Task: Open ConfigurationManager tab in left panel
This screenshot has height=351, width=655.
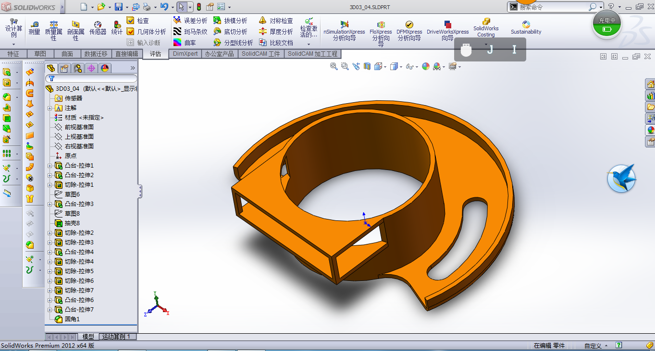Action: [x=78, y=68]
